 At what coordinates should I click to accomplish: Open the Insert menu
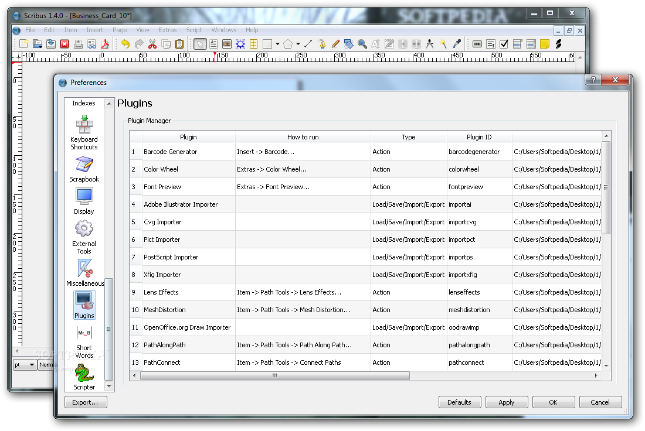click(94, 30)
